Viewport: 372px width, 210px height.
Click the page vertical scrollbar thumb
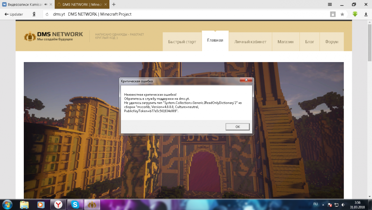pyautogui.click(x=370, y=43)
